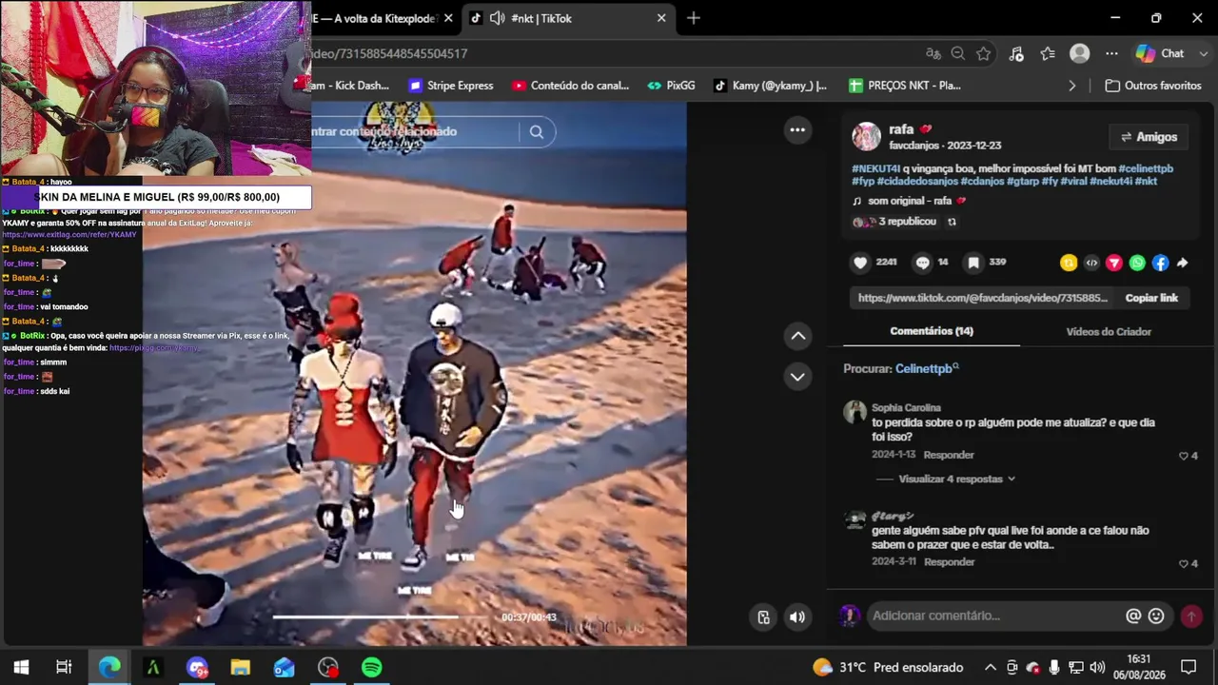Screen dimensions: 1218x685
Task: Close the #nkt | TikTok tab
Action: pos(661,18)
